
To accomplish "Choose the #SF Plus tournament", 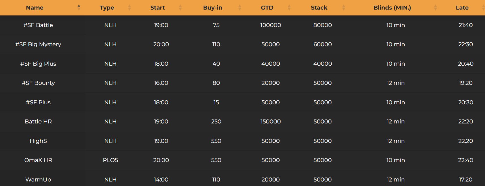I will click(242, 102).
